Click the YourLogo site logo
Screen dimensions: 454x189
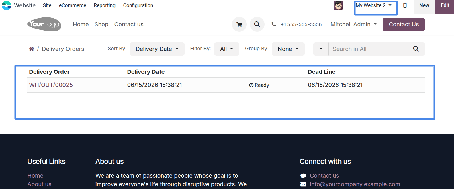click(x=44, y=24)
